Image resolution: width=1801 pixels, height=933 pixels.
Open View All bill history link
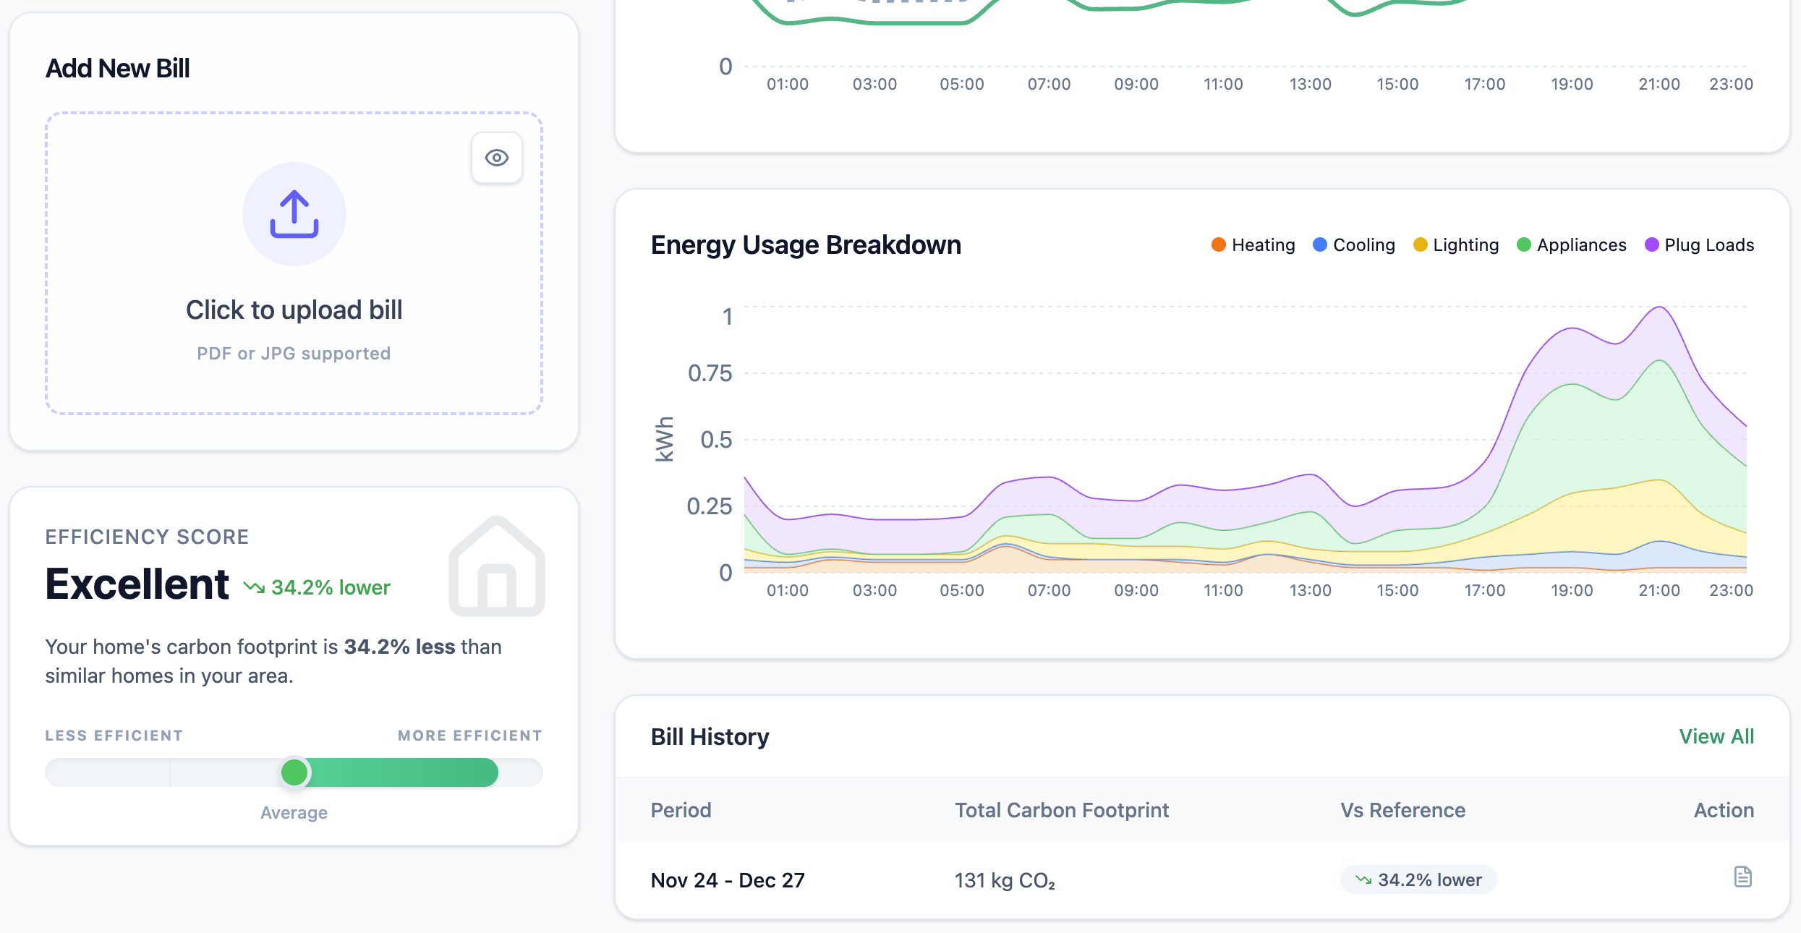[1716, 736]
